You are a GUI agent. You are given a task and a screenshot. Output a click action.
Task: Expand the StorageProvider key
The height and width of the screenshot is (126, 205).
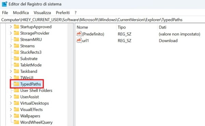[11, 33]
